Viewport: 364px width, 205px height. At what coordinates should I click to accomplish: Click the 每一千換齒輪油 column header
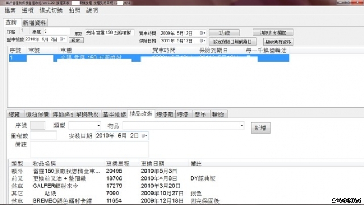(267, 50)
